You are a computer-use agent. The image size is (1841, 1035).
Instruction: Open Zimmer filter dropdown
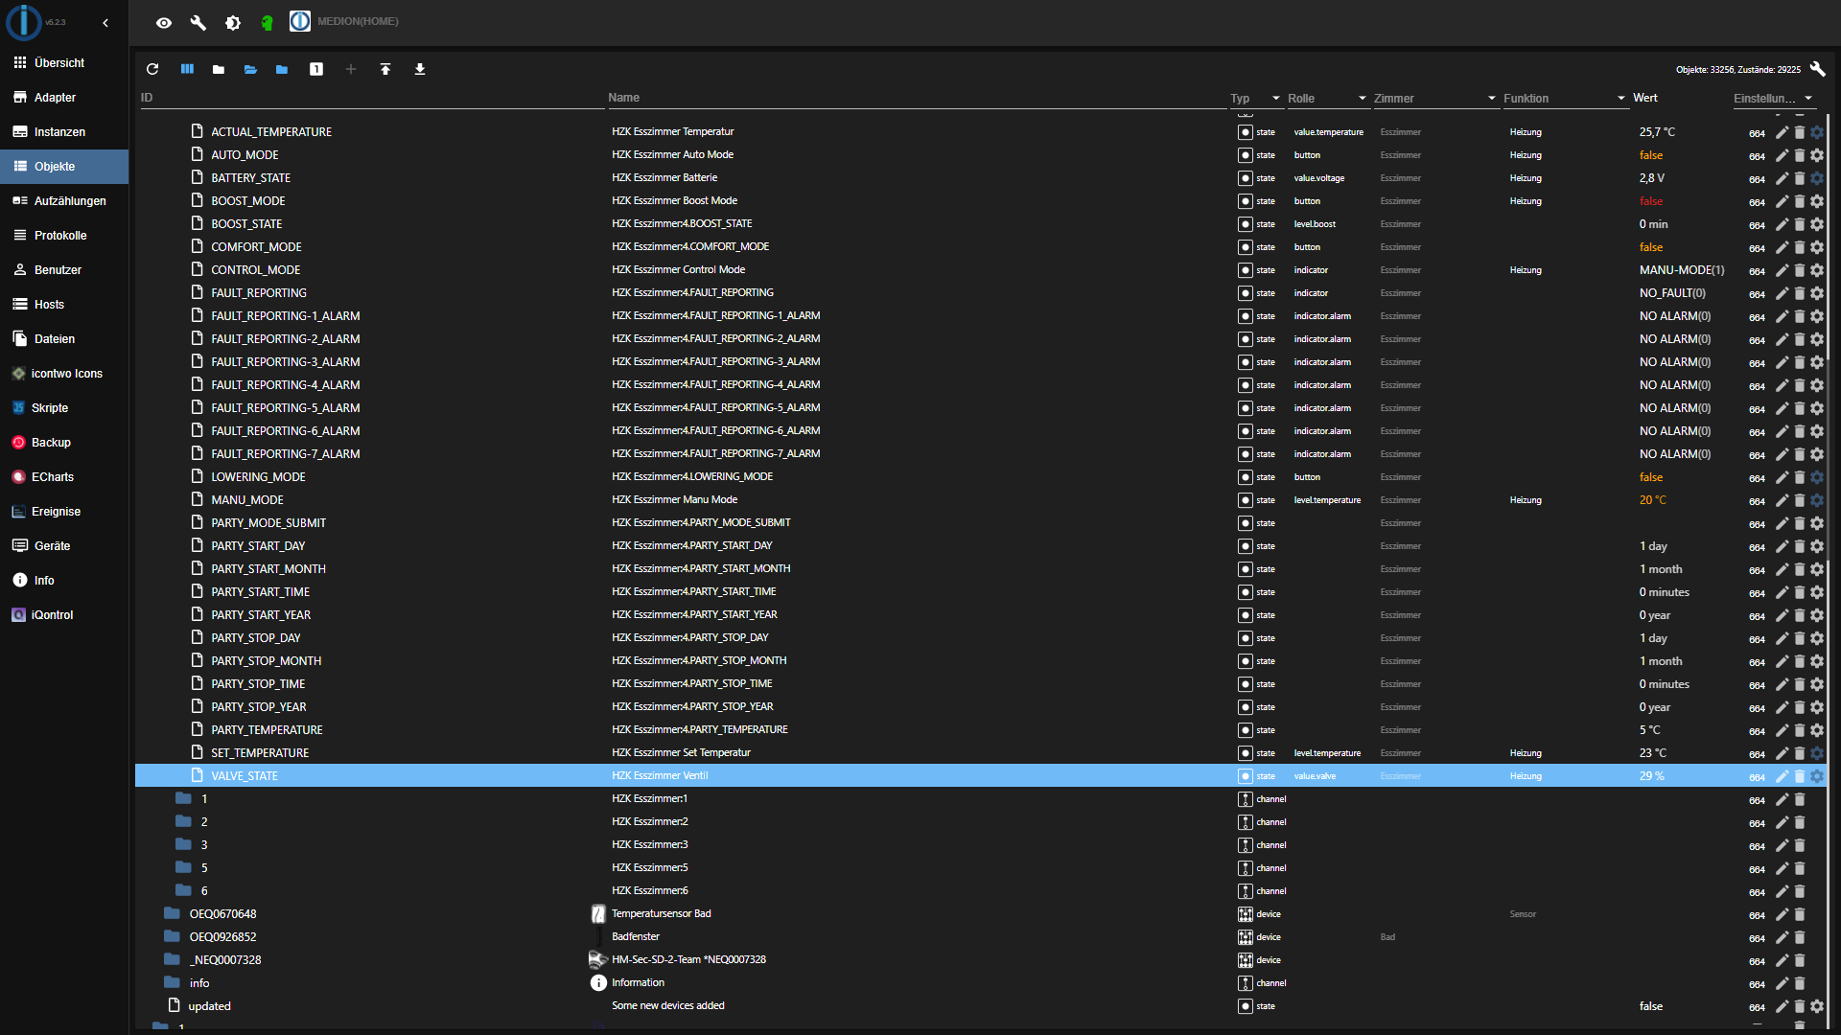1434,98
